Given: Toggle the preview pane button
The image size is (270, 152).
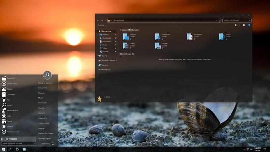Looking at the screenshot, I should (244, 25).
